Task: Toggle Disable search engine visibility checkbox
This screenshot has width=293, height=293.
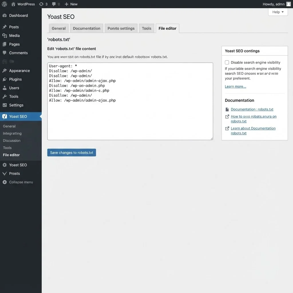Action: pyautogui.click(x=227, y=62)
